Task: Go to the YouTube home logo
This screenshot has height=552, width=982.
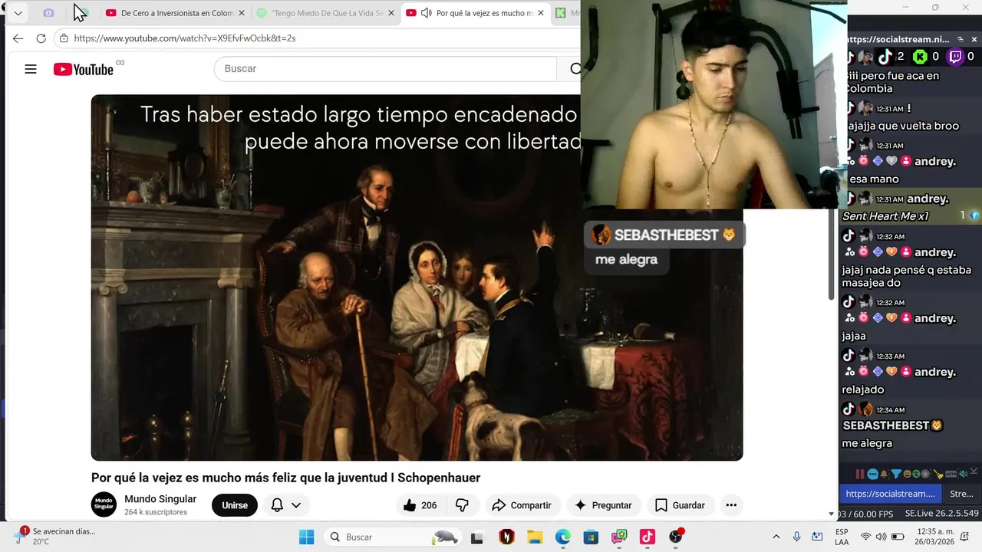Action: pos(84,70)
